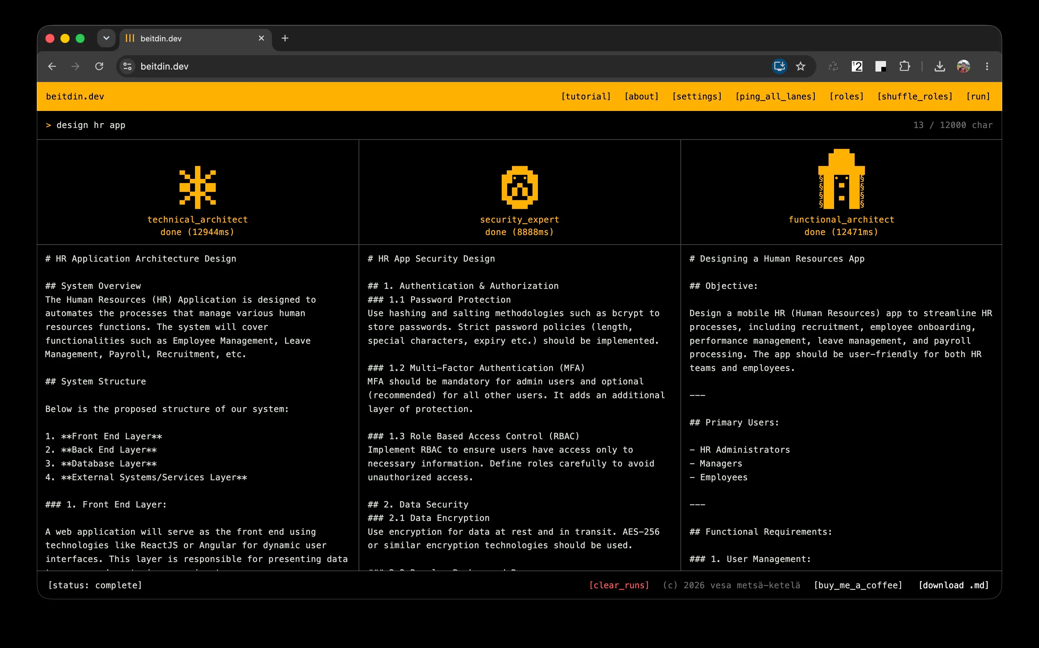Open a new browser tab with plus
Screen dimensions: 1039x648
[285, 38]
